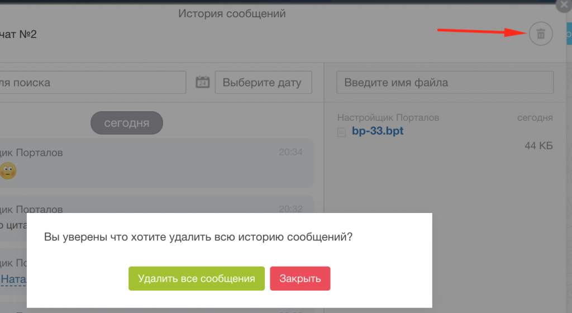This screenshot has height=313, width=572.
Task: Focus the 'Выберите дату' date field
Action: pyautogui.click(x=264, y=83)
